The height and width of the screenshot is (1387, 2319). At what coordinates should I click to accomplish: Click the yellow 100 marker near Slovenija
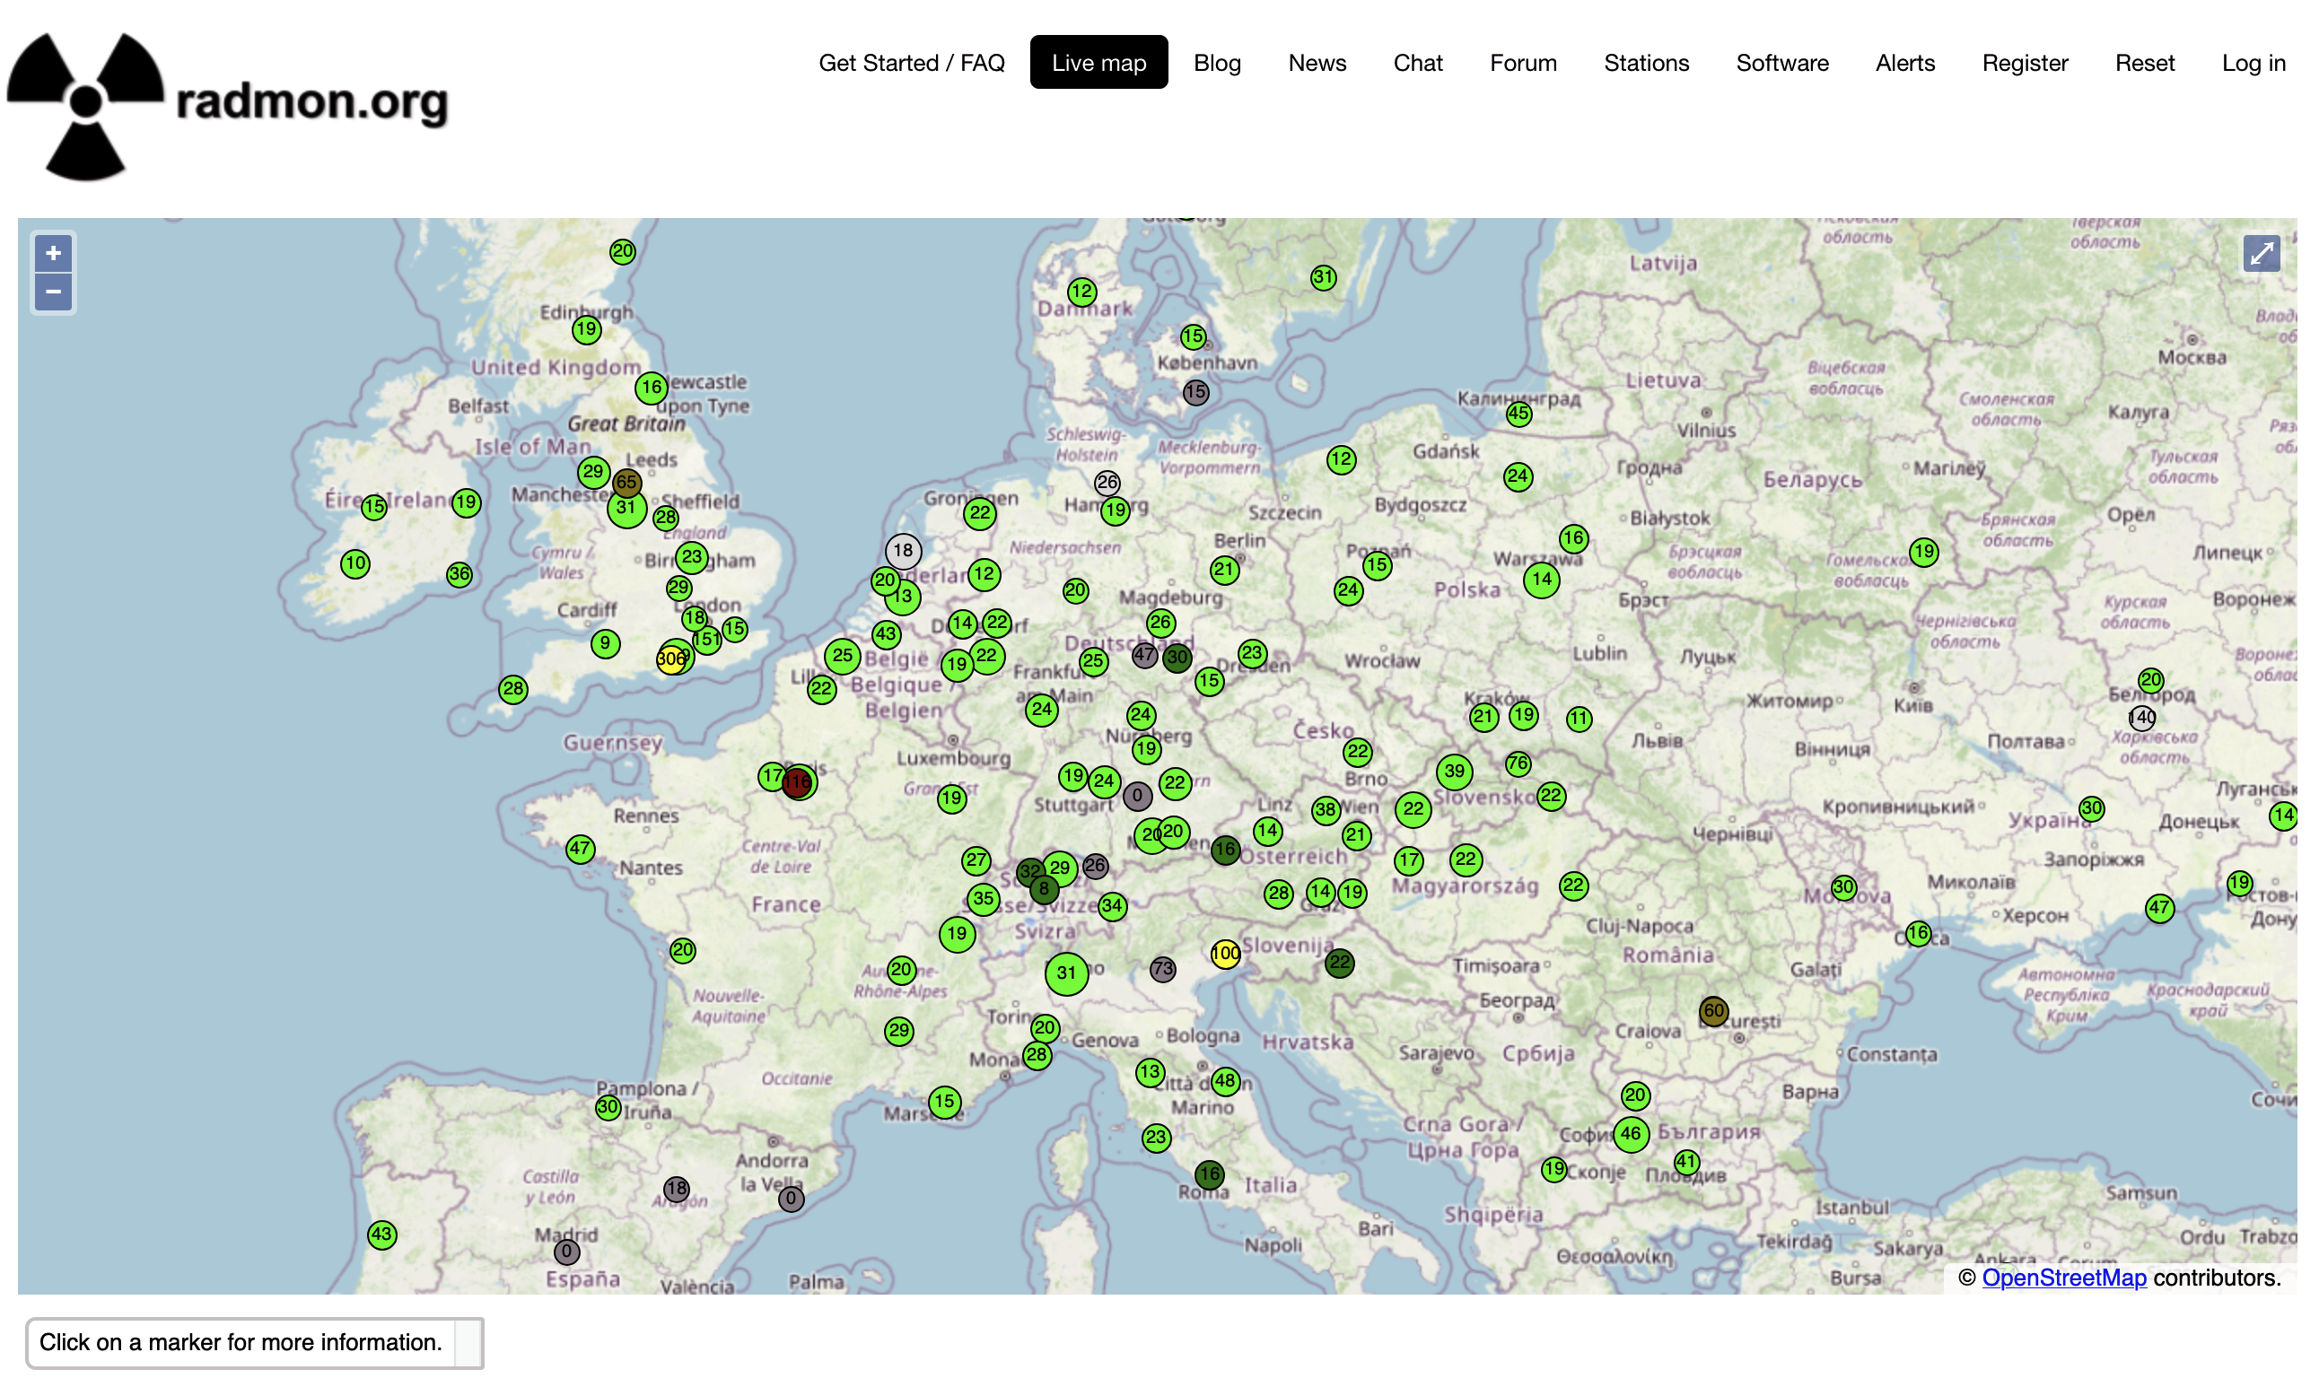pyautogui.click(x=1224, y=954)
